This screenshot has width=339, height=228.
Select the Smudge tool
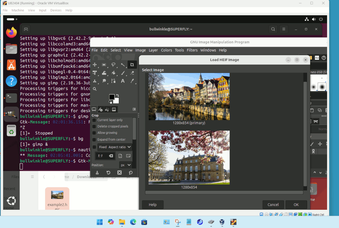pyautogui.click(x=104, y=81)
